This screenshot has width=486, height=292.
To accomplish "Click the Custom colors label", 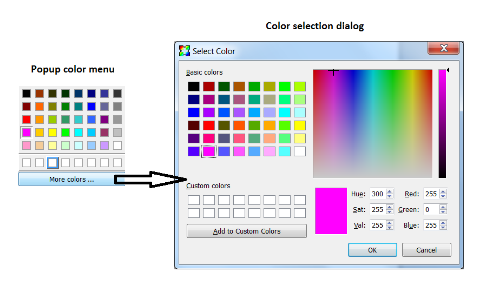I will click(208, 186).
